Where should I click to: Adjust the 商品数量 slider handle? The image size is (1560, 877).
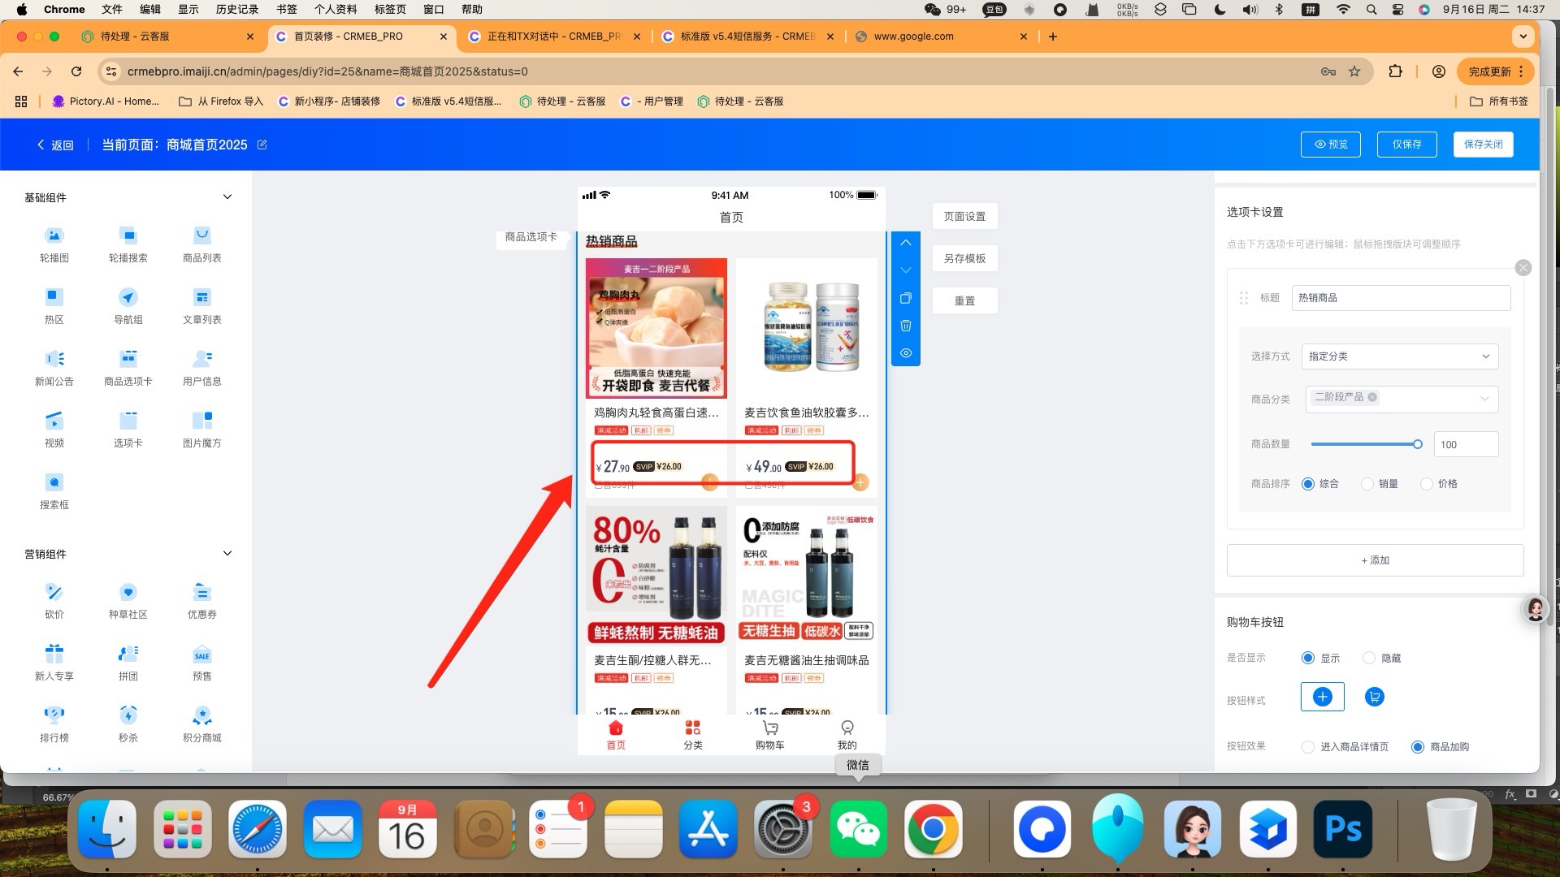(x=1417, y=444)
